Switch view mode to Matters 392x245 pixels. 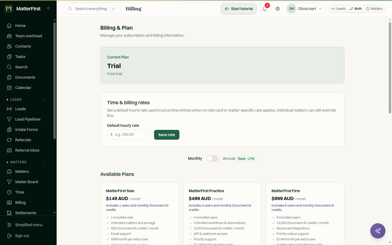(374, 9)
